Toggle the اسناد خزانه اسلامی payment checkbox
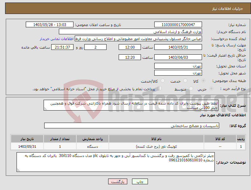The height and width of the screenshot is (190, 251). [160, 88]
